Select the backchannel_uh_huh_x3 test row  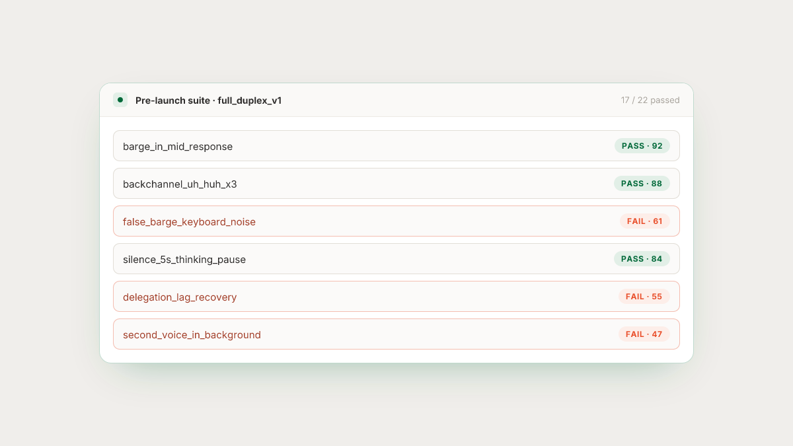point(397,184)
